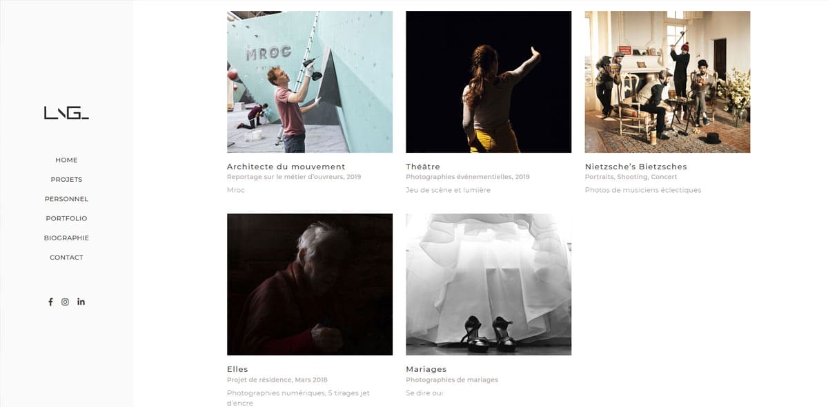This screenshot has height=407, width=828.
Task: Click the LNG logo in sidebar
Action: 66,113
